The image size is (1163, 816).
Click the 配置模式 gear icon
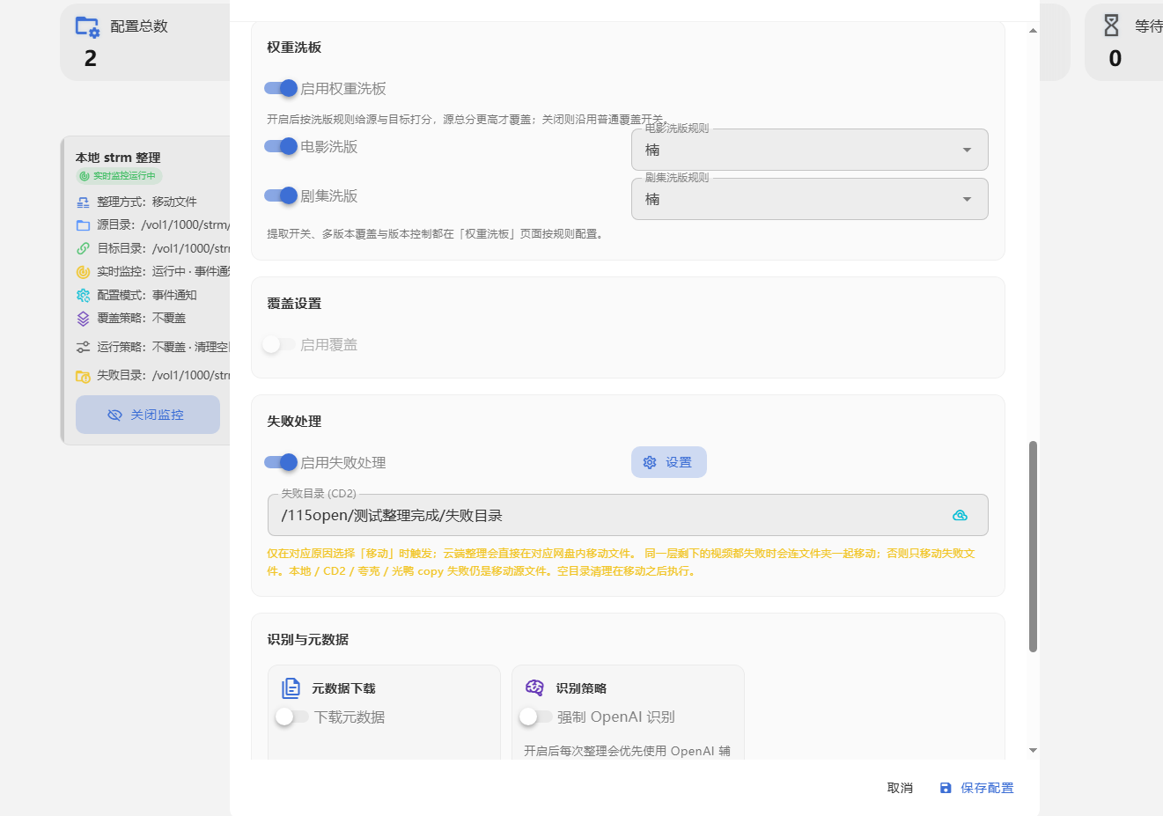pyautogui.click(x=83, y=296)
